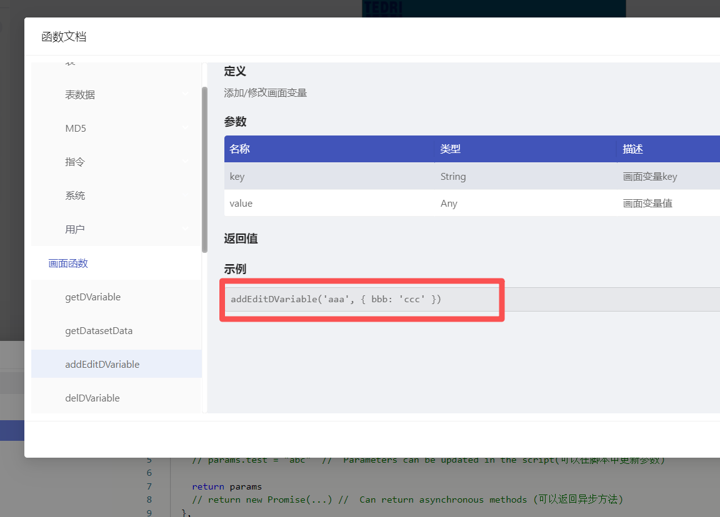
Task: Select the highlighted addEditDVariable item
Action: 102,364
